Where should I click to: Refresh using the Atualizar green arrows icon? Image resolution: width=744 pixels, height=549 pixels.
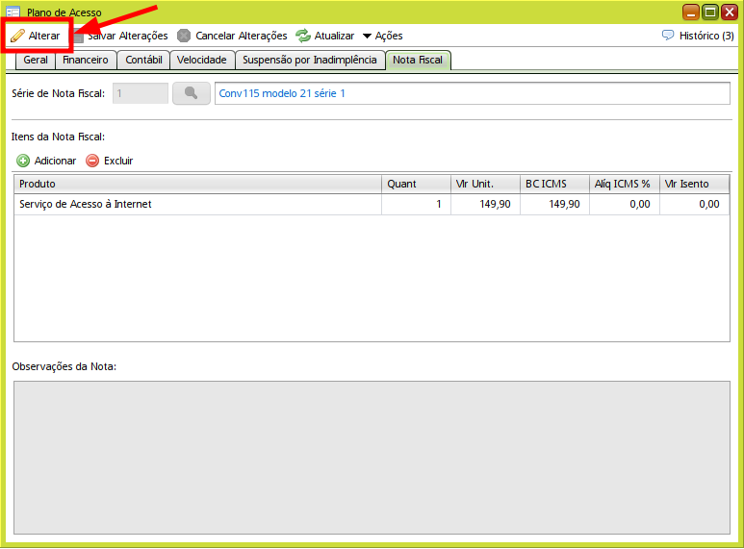point(303,36)
